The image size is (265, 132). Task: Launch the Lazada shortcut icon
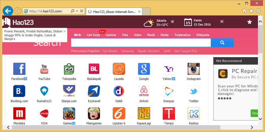tap(119, 69)
